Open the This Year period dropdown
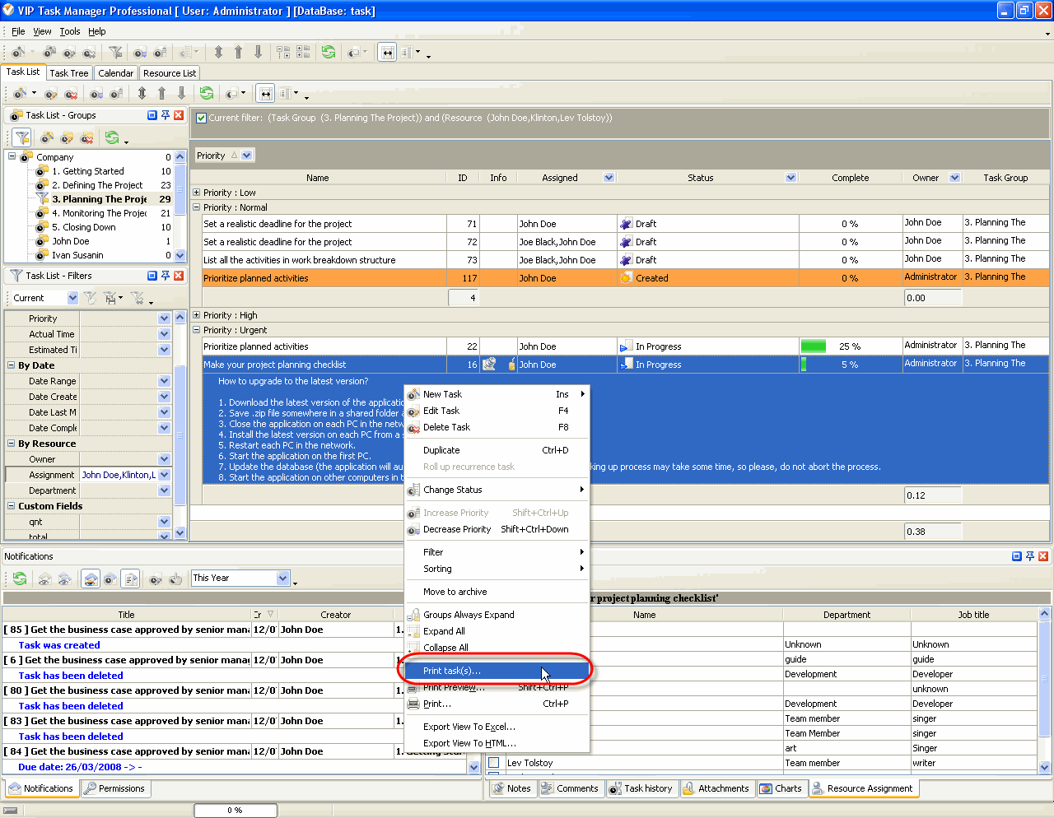This screenshot has height=818, width=1054. point(282,578)
